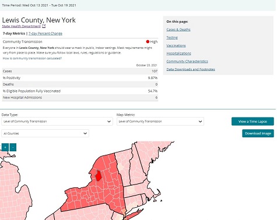Select the 7-day Metrics tab
The width and height of the screenshot is (277, 220).
14,33
